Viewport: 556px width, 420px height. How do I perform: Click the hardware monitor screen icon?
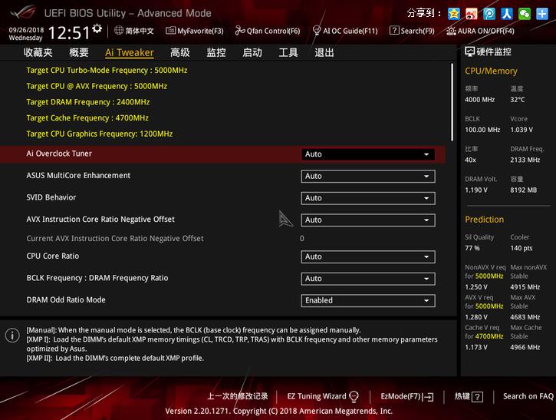point(469,52)
